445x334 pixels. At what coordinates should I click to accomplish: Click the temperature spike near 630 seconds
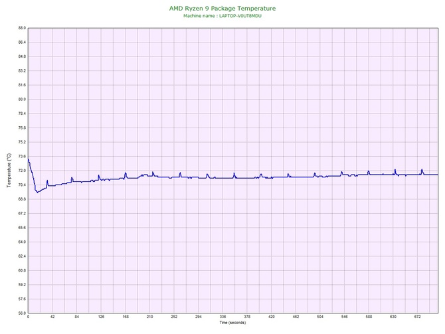395,170
